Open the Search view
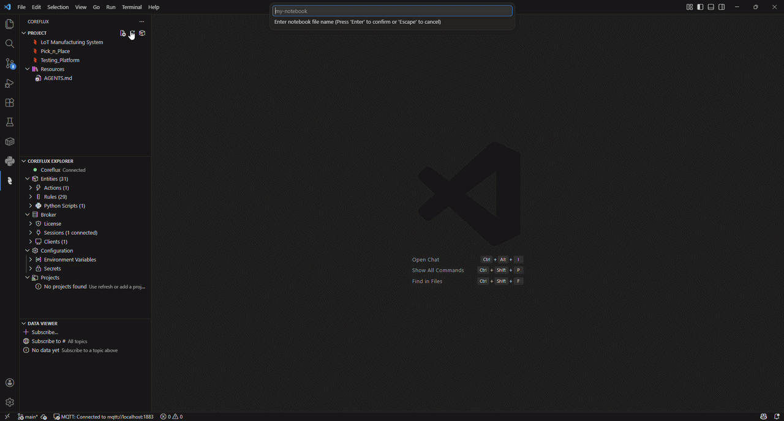 [x=9, y=43]
